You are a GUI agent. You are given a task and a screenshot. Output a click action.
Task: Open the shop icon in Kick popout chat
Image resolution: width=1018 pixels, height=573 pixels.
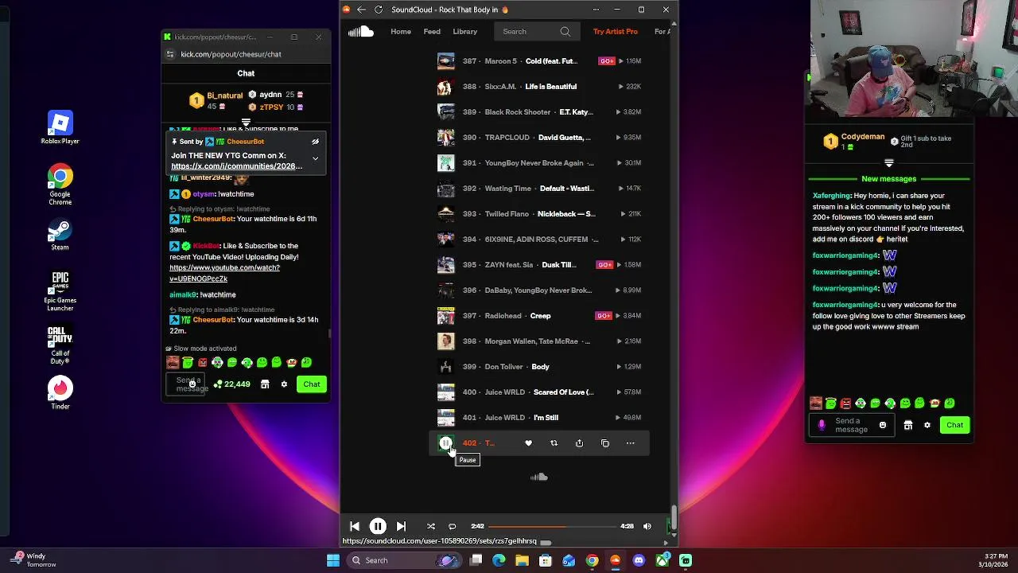pos(265,384)
